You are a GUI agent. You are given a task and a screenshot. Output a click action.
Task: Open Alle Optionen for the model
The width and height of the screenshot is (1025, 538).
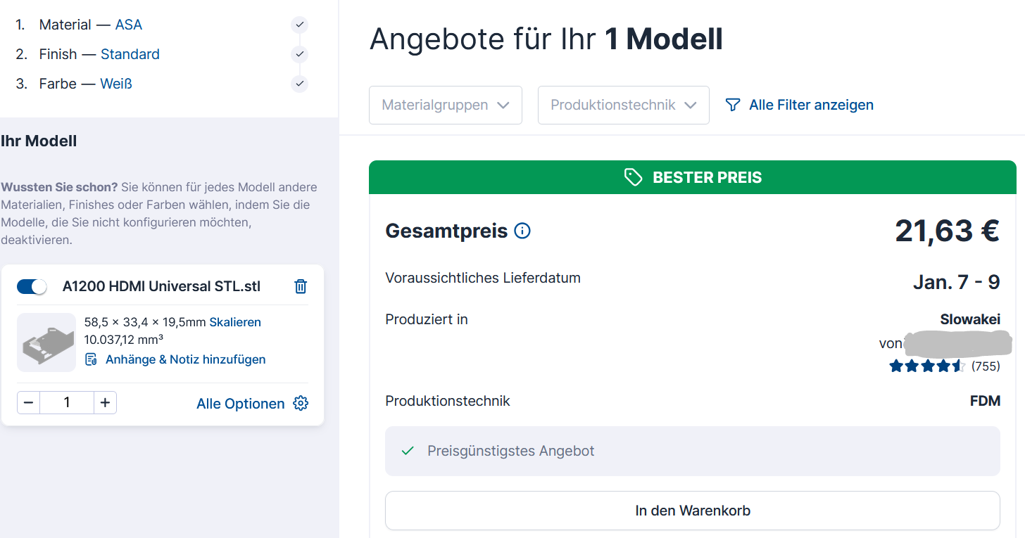(x=241, y=404)
